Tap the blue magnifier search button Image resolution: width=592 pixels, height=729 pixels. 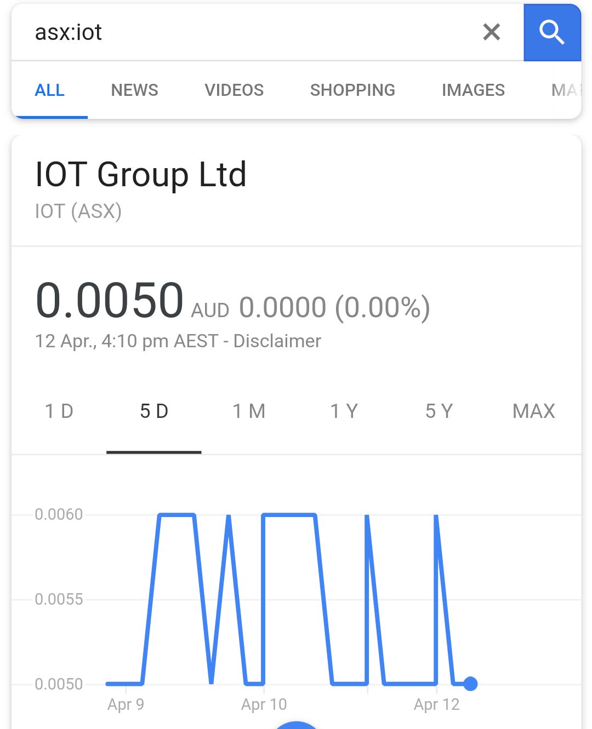click(x=552, y=32)
